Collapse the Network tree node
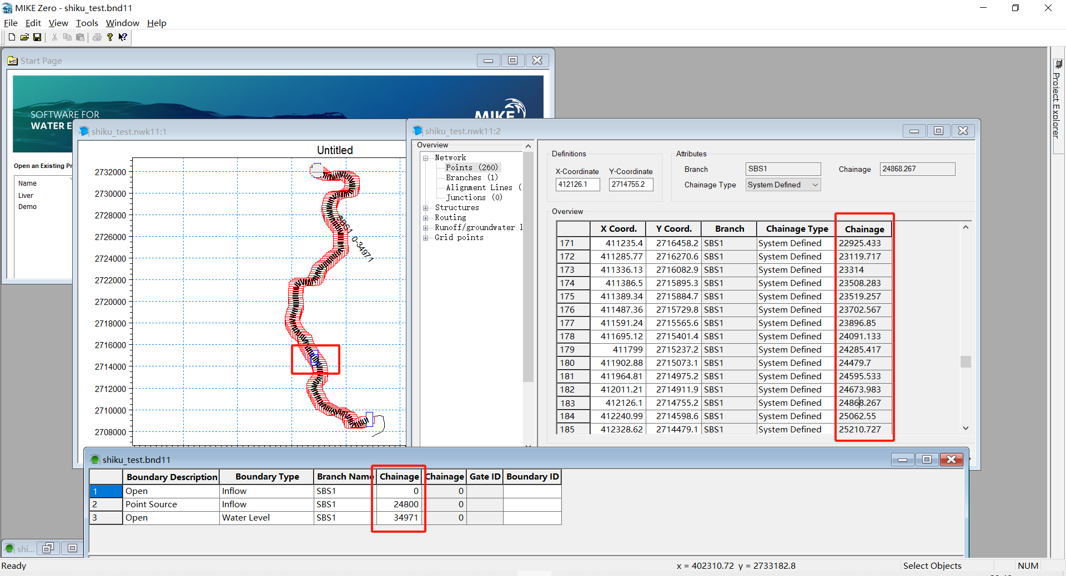Image resolution: width=1066 pixels, height=576 pixels. tap(425, 158)
